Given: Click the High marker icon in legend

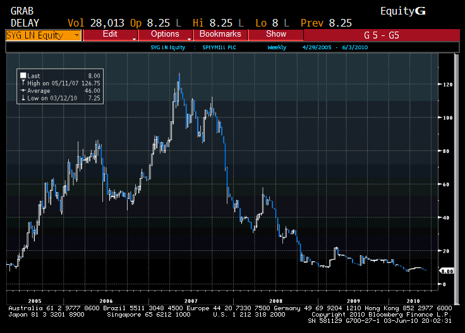Looking at the screenshot, I should tap(23, 83).
